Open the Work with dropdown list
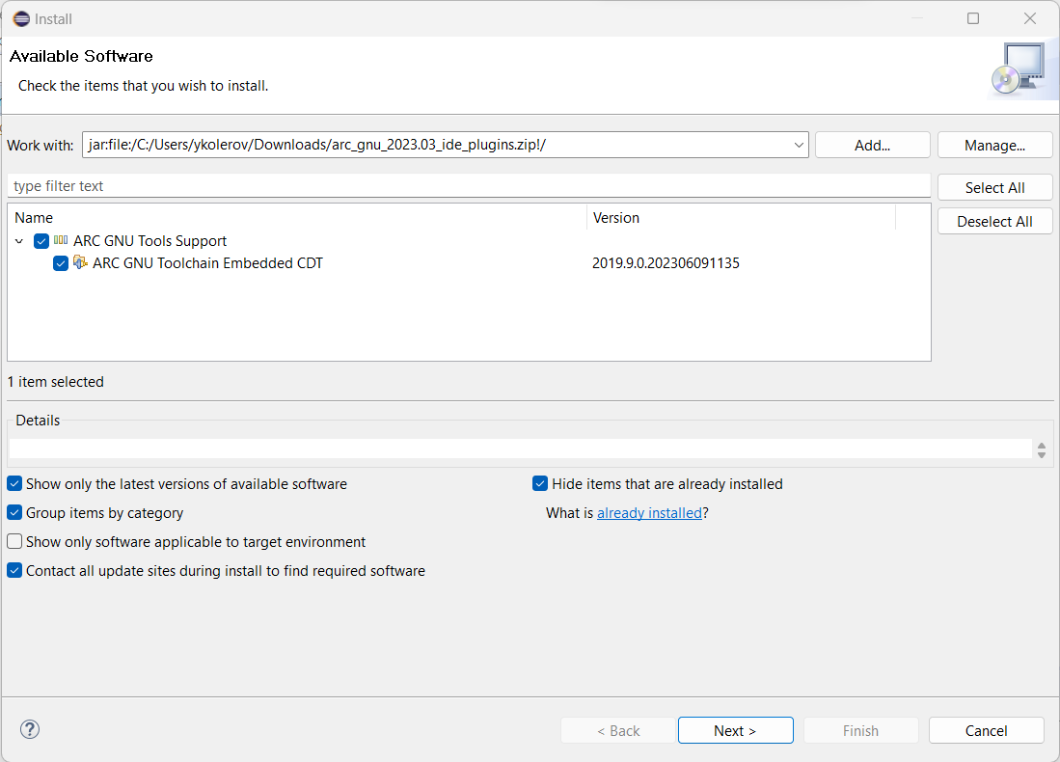This screenshot has height=762, width=1060. [799, 145]
